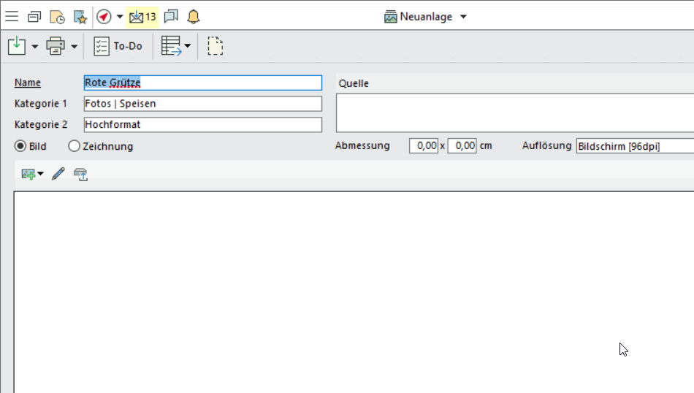Click the dashed empty page icon
694x393 pixels.
[215, 46]
